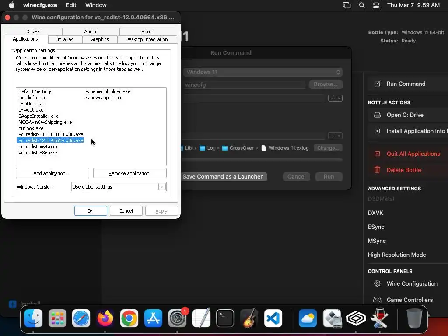Toggle High Resolution Mode
Viewport: 448px width, 336px height.
tap(397, 255)
